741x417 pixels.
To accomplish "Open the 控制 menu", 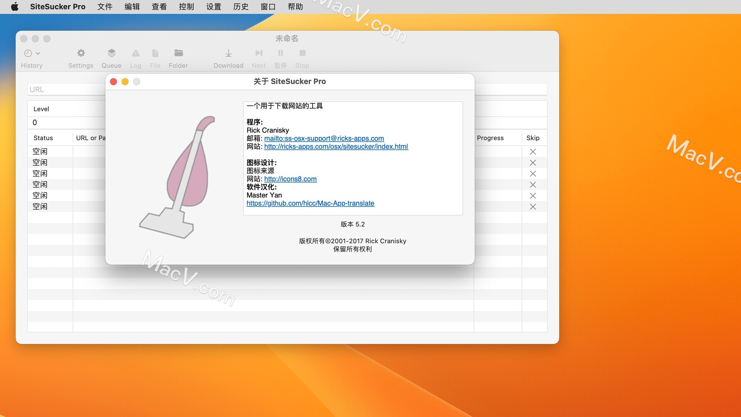I will 186,7.
